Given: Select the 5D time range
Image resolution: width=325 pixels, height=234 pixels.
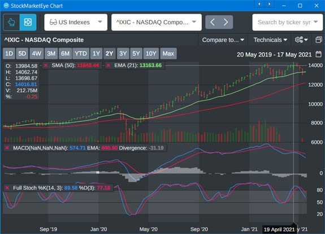Looking at the screenshot, I should [x=22, y=54].
